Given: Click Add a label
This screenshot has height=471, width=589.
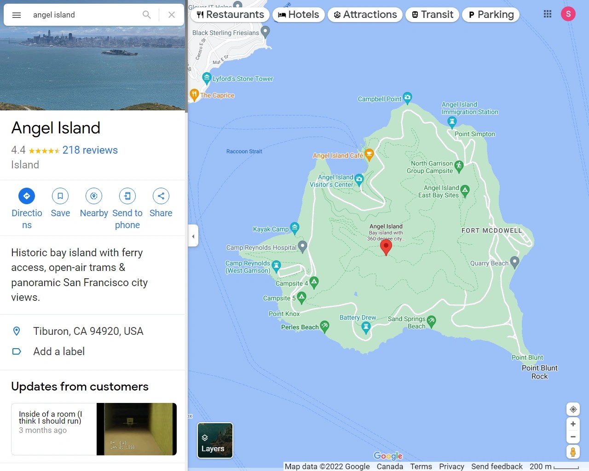Looking at the screenshot, I should [92, 351].
